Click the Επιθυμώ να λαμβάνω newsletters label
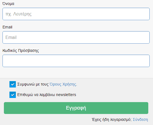This screenshot has height=125, width=153. coord(47,95)
